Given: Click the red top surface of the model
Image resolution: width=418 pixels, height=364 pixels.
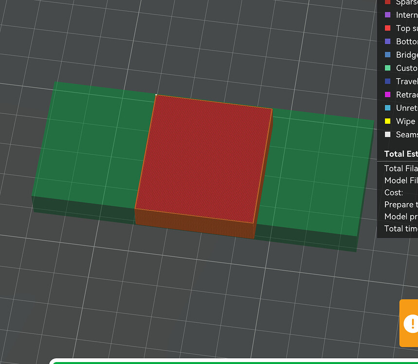Looking at the screenshot, I should 204,159.
